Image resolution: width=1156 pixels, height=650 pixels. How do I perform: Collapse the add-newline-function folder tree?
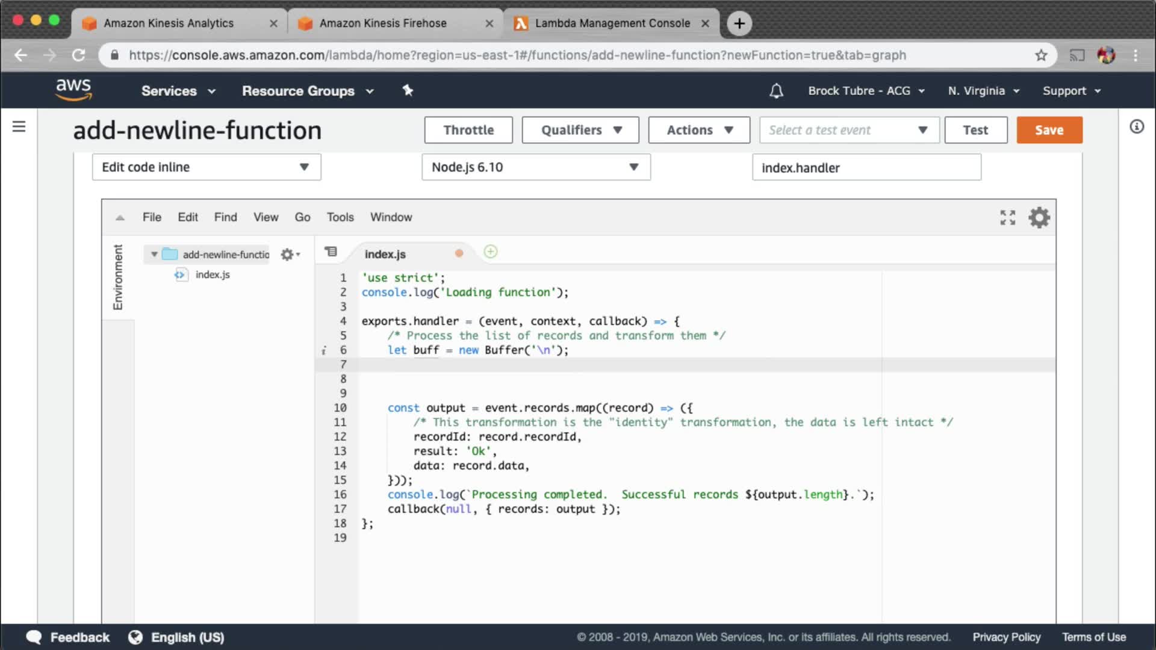[x=154, y=255]
